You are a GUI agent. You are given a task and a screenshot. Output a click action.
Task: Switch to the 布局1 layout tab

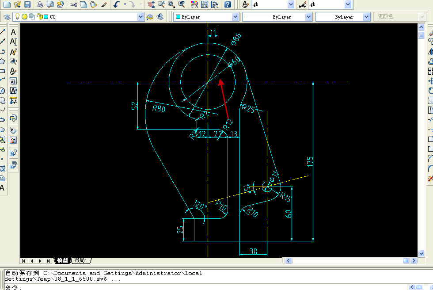point(80,260)
